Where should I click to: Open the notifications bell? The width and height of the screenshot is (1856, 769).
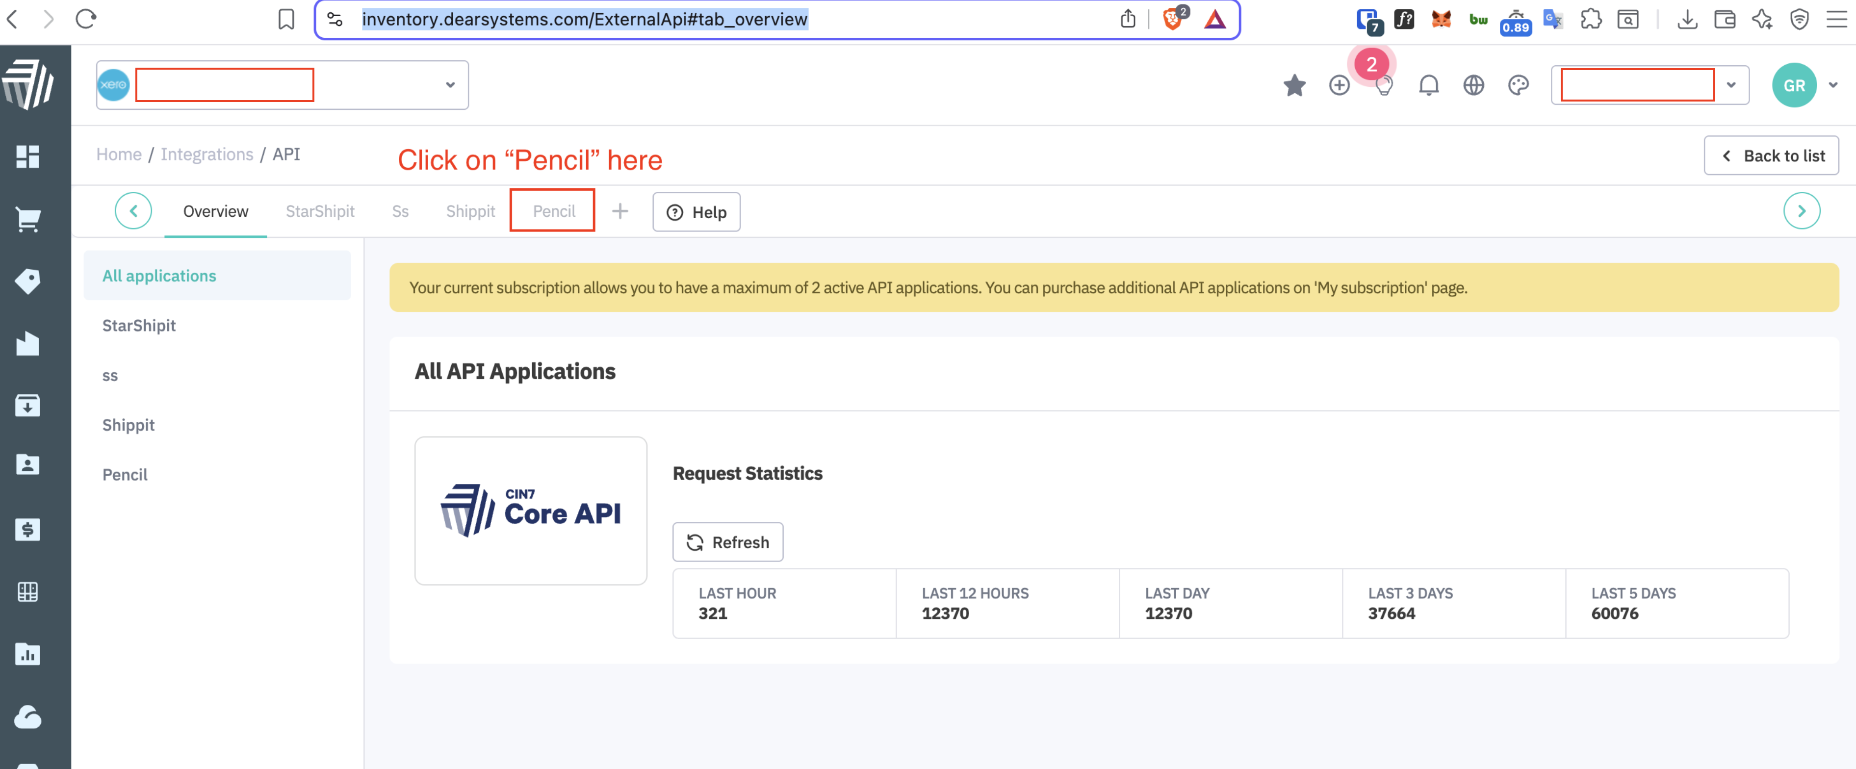[1428, 85]
